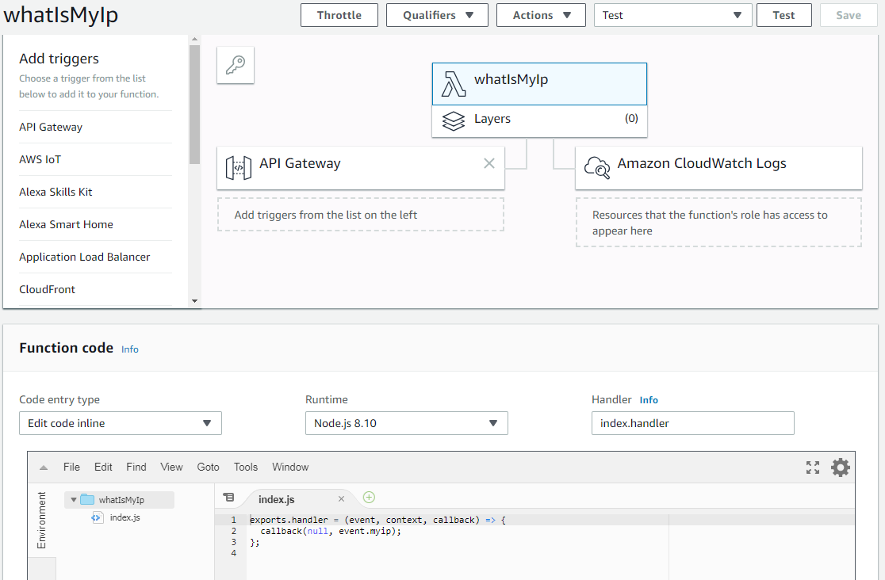This screenshot has height=580, width=885.
Task: Open the Test event selector dropdown
Action: pyautogui.click(x=672, y=15)
